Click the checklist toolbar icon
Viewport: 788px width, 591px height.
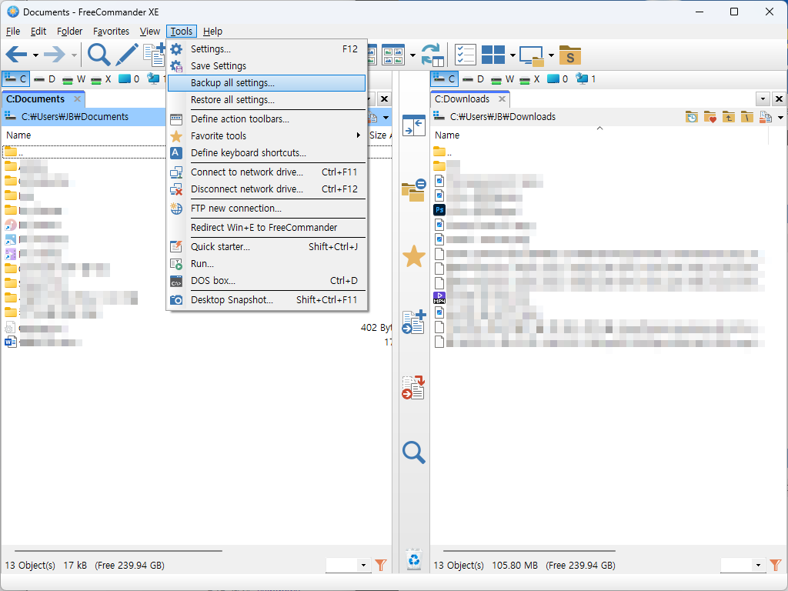466,55
